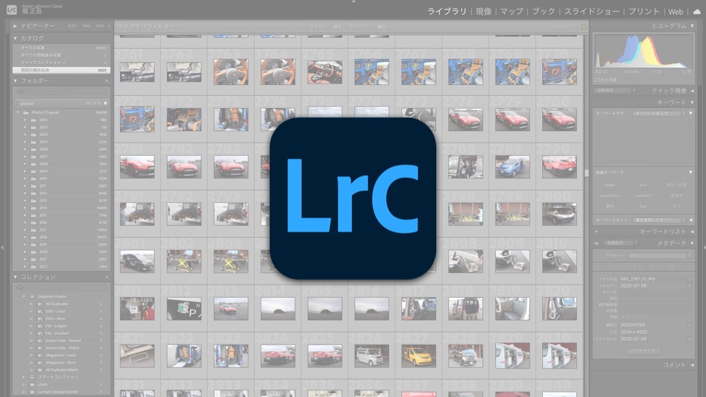Switch to the プリント module
This screenshot has height=397, width=706.
tap(644, 11)
